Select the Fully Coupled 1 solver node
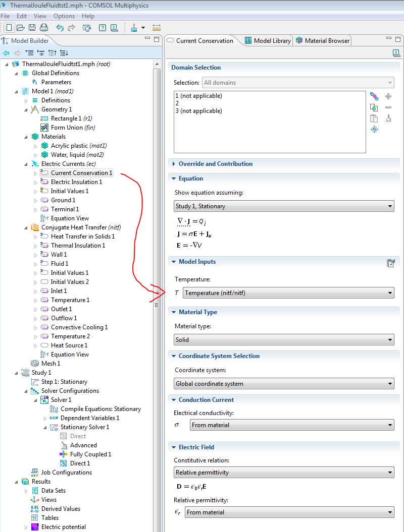Screen dimensions: 404x532 [x=90, y=454]
